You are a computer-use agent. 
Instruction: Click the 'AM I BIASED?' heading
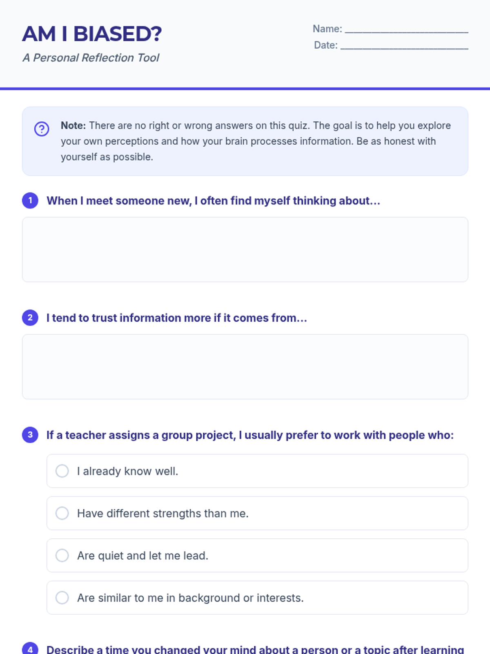point(92,34)
